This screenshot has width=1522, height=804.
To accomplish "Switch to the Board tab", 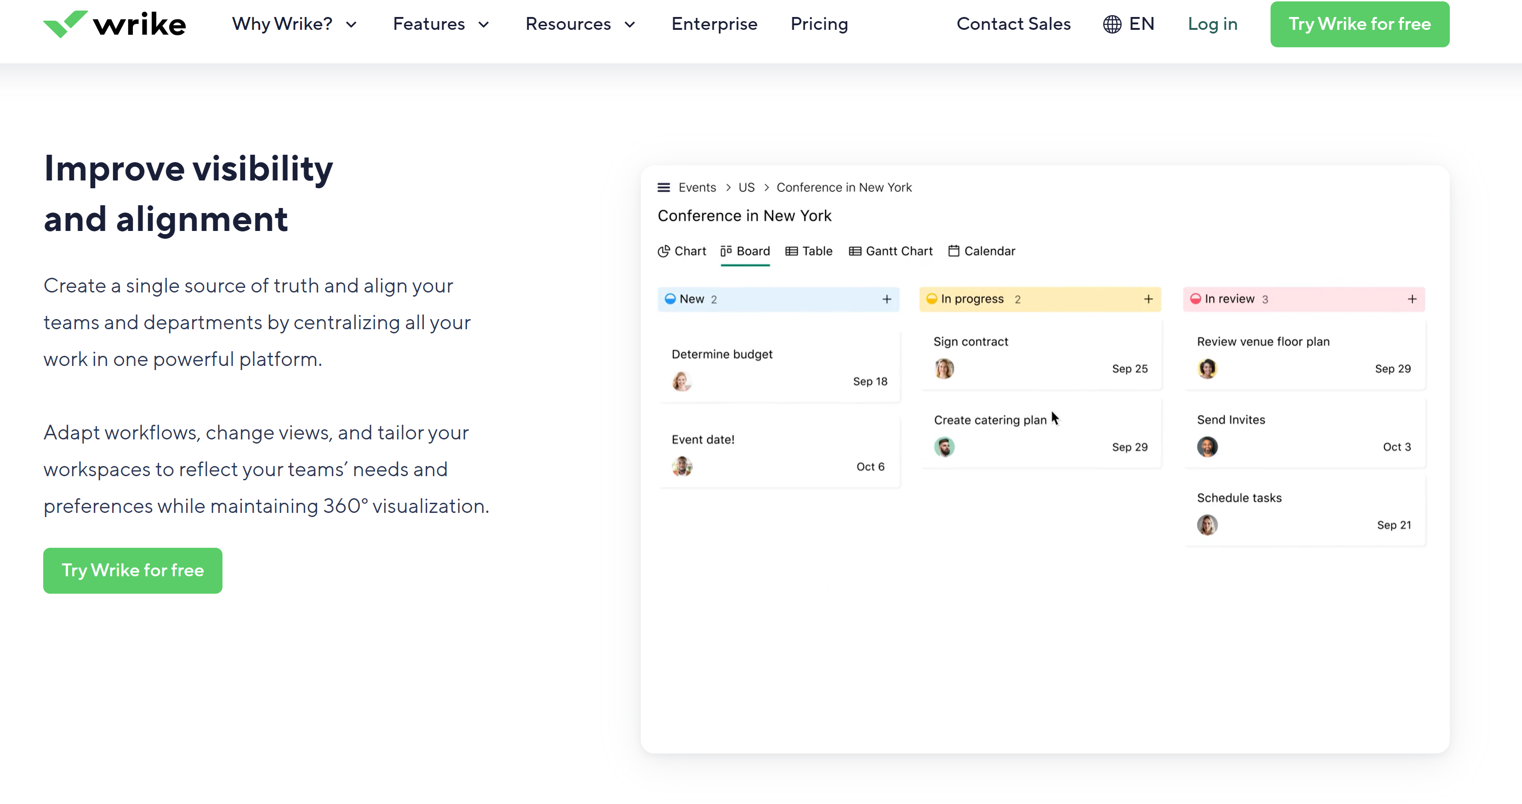I will pos(745,252).
